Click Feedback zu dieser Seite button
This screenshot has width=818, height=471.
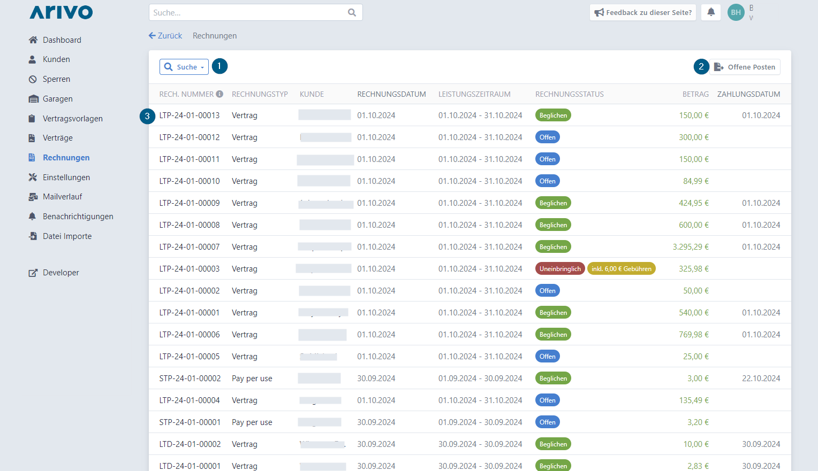coord(643,12)
